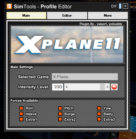This screenshot has width=136, height=139.
Task: Open the Selected Game dropdown
Action: pyautogui.click(x=85, y=77)
